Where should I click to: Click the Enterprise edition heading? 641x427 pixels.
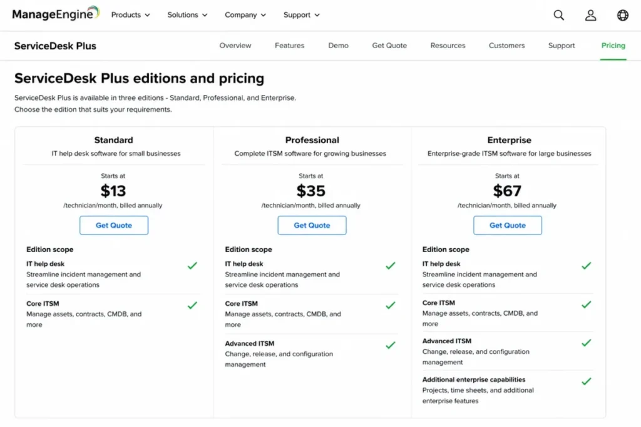tap(509, 140)
